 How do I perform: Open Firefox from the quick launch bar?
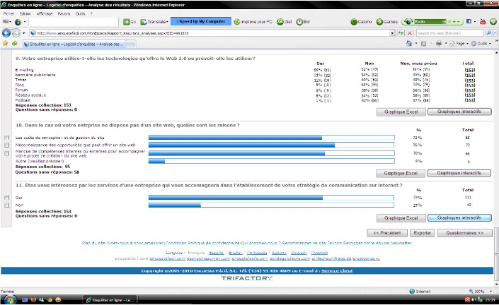33,299
